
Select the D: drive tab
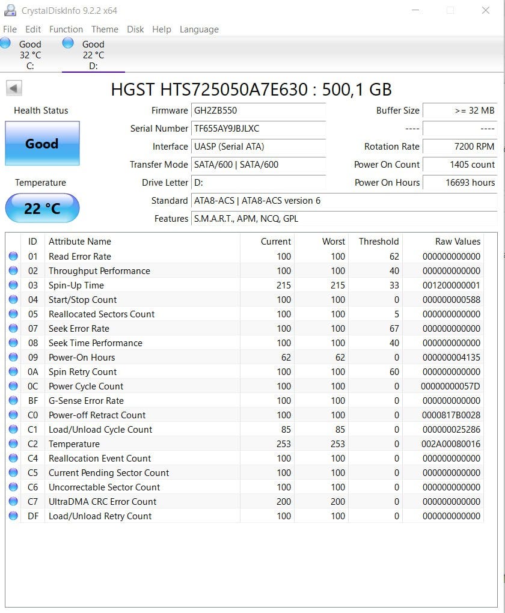[x=93, y=55]
